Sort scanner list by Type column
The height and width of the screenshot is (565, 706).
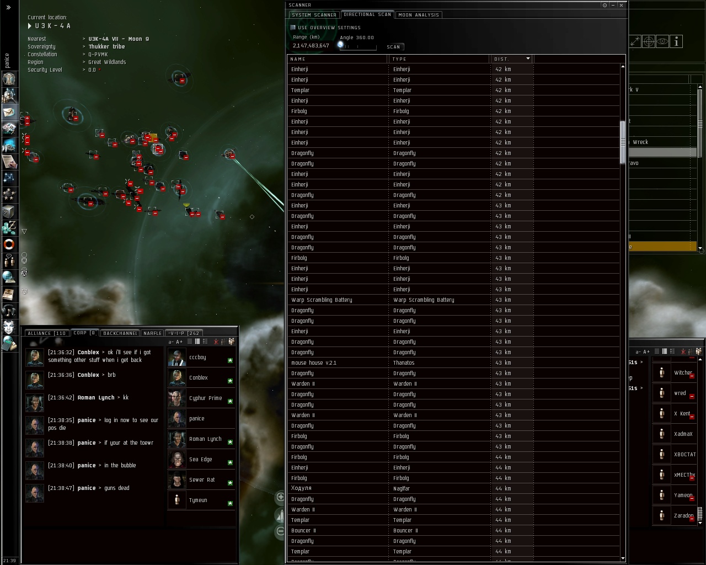coord(439,58)
